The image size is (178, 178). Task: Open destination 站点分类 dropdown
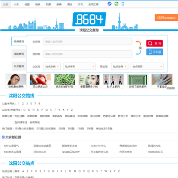click(120, 66)
